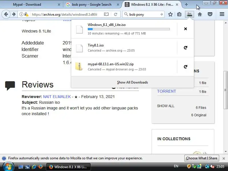Open a new tab with plus button
This screenshot has width=228, height=171.
click(186, 5)
